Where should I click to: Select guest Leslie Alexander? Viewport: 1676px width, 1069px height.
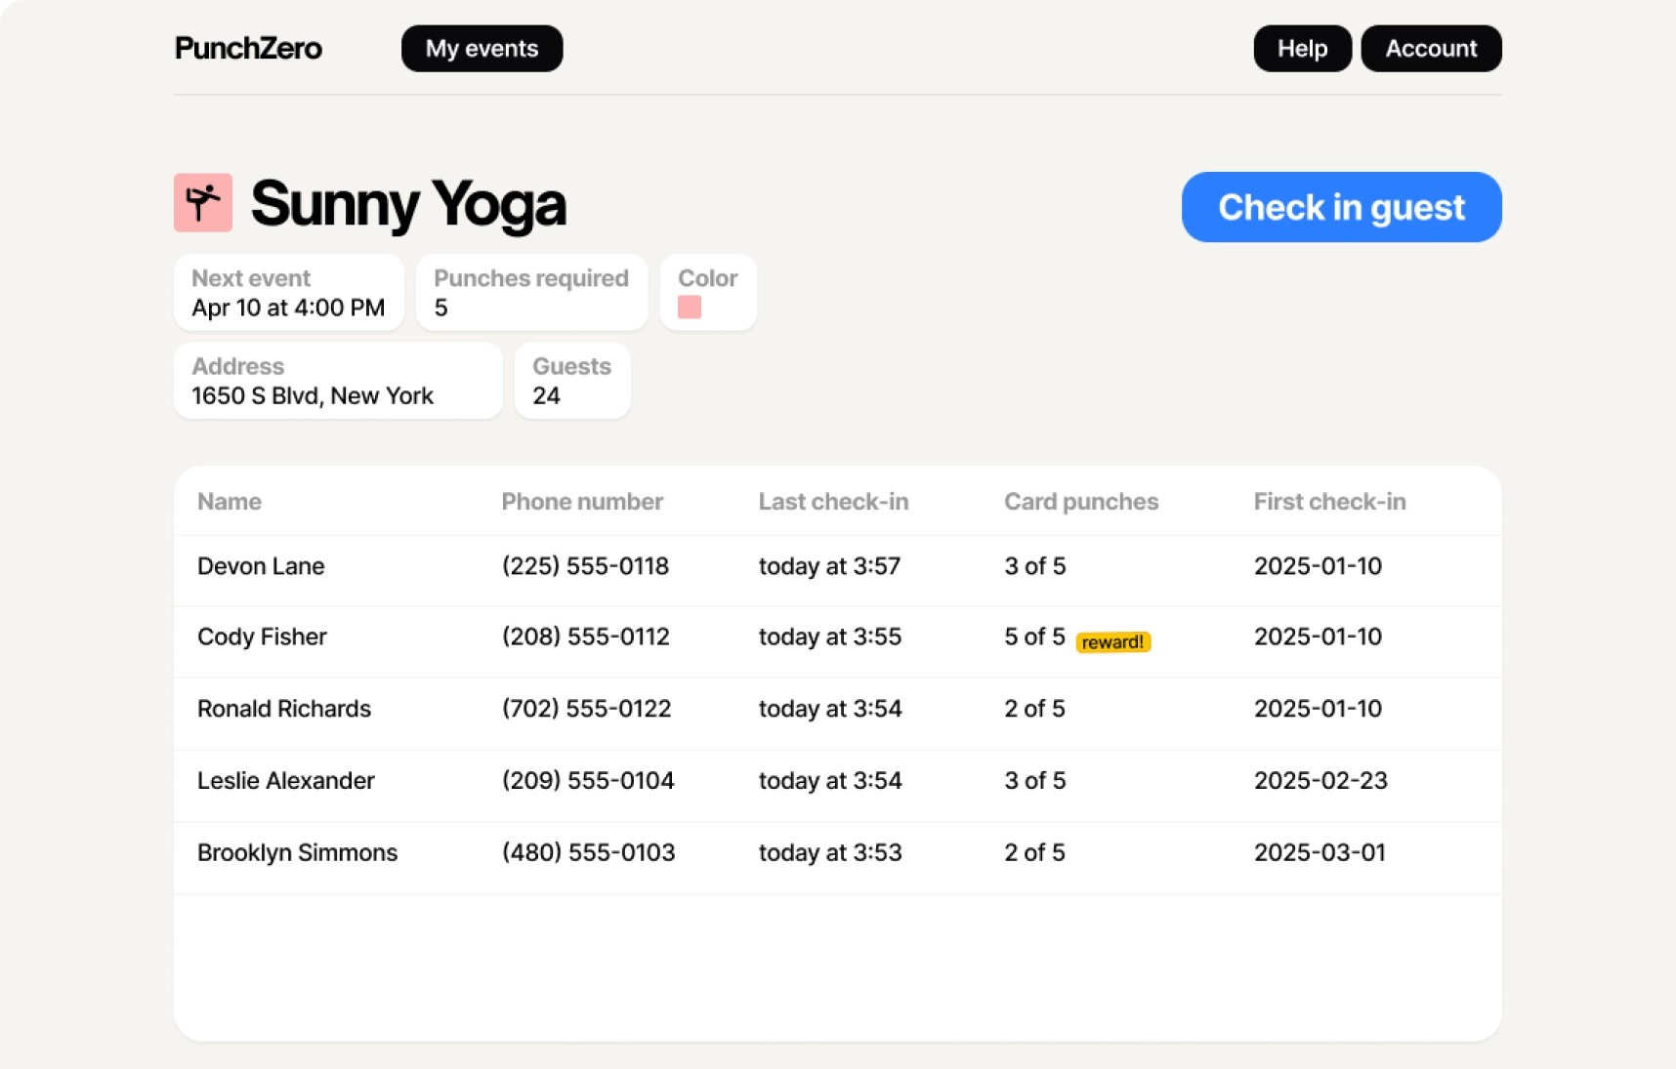286,781
